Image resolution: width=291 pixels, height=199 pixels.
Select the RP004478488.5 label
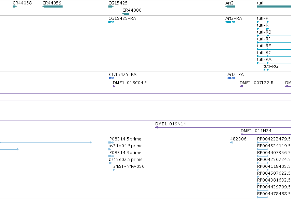point(274,194)
